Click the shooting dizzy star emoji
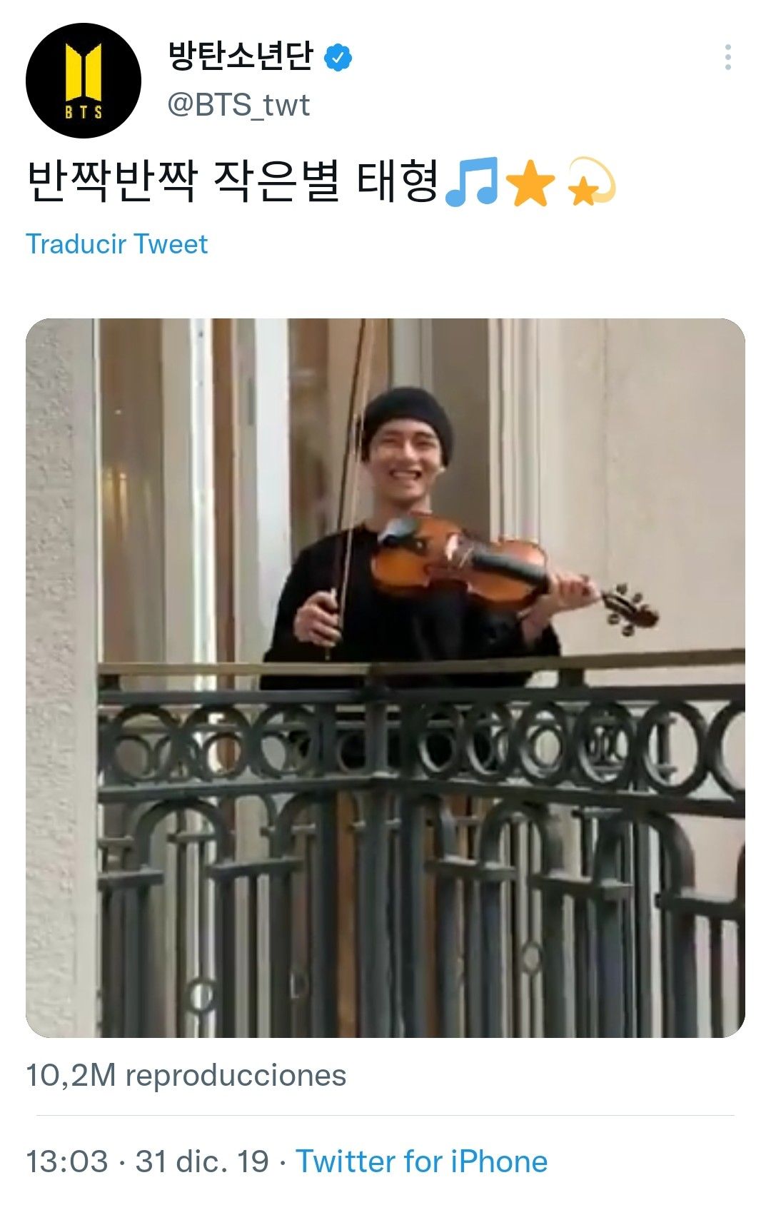771x1205 pixels. [590, 181]
